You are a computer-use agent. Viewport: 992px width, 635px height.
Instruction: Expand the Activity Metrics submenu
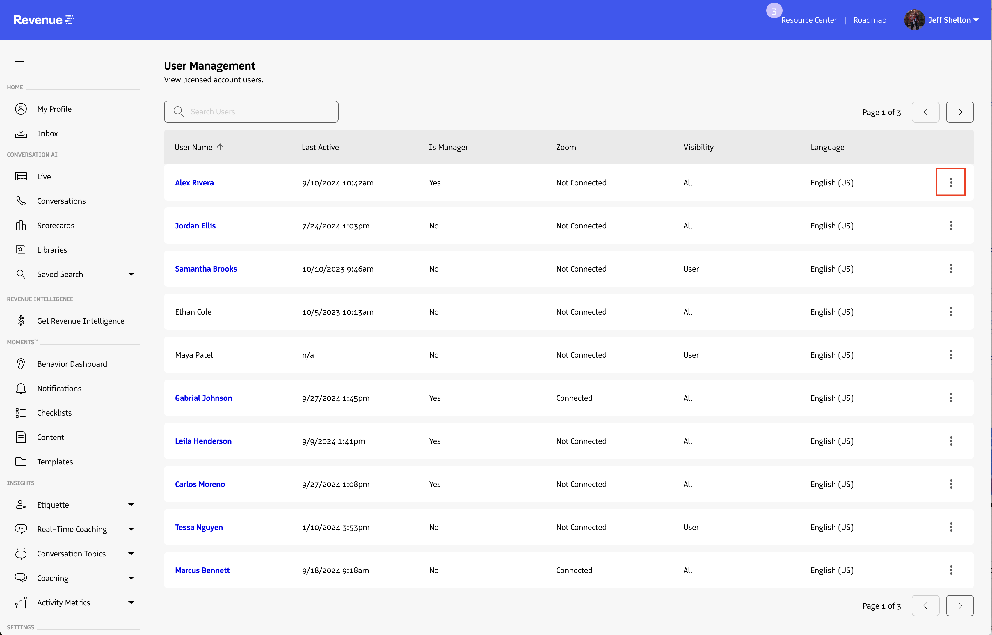click(131, 602)
